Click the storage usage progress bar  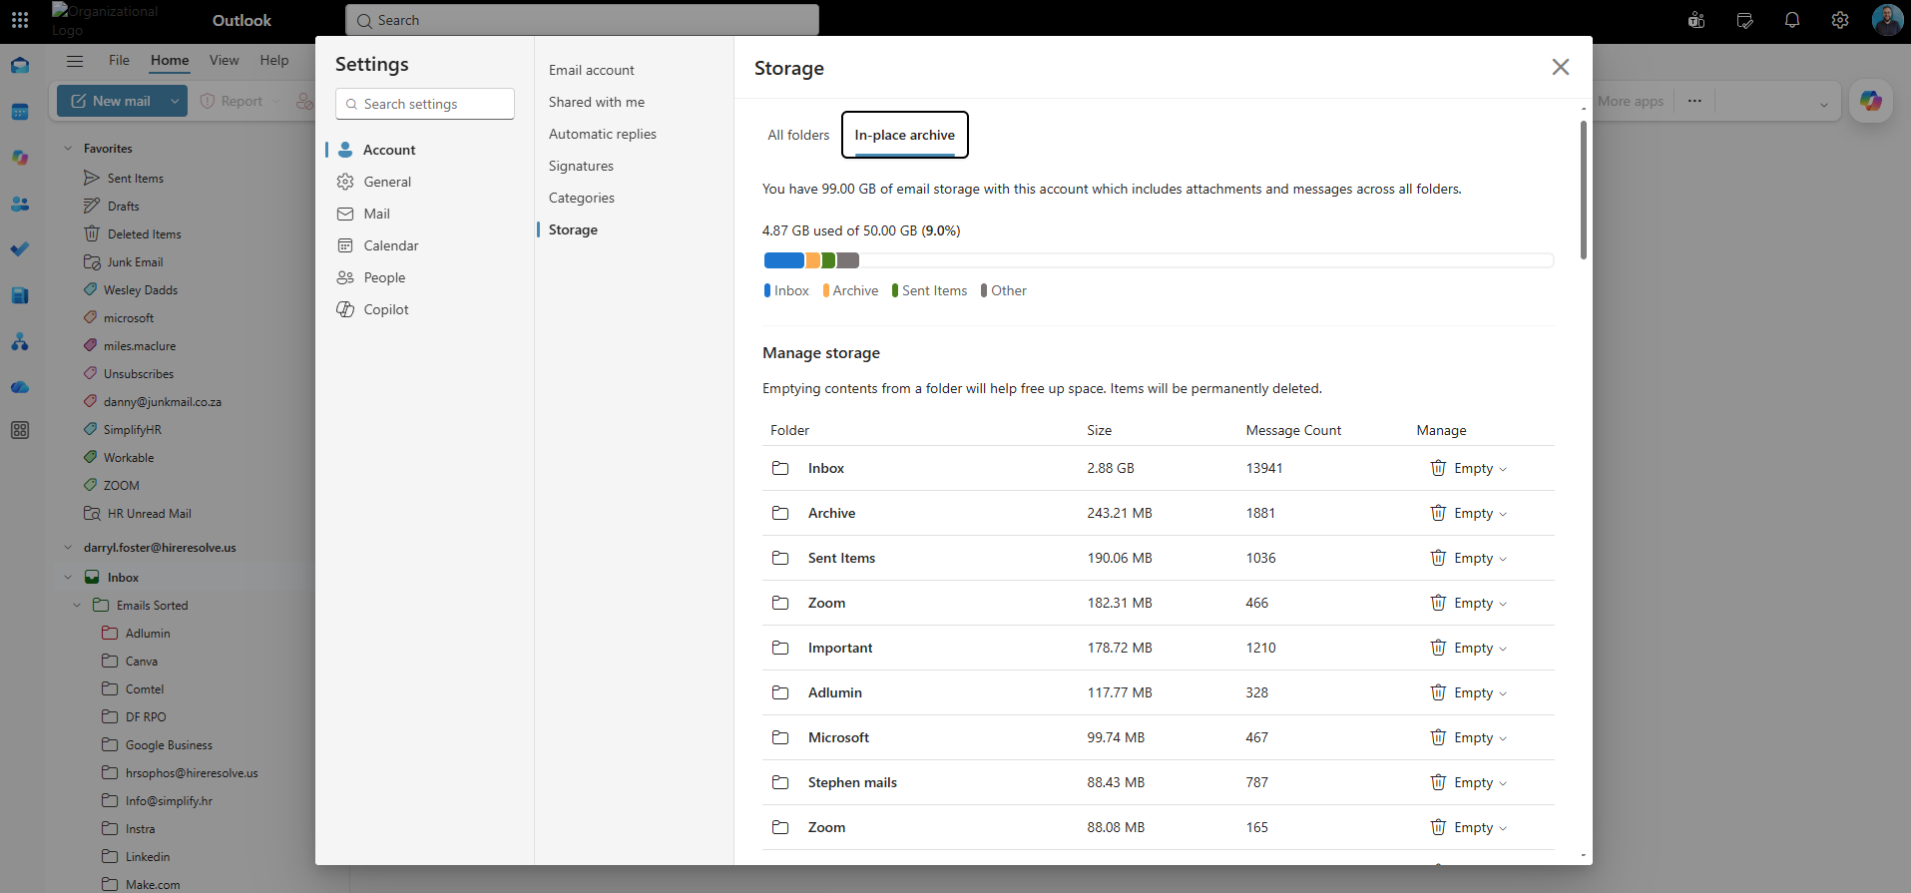tap(1158, 260)
